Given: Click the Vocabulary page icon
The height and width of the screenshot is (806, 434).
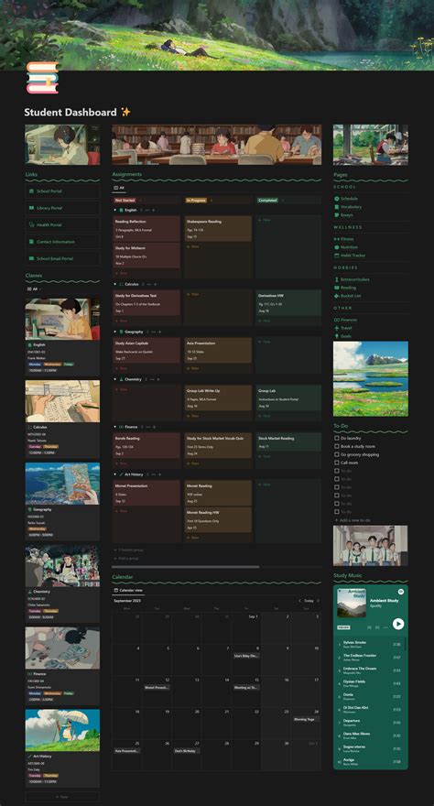Looking at the screenshot, I should point(336,207).
